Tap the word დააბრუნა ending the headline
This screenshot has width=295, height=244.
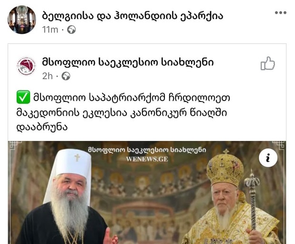pyautogui.click(x=42, y=127)
